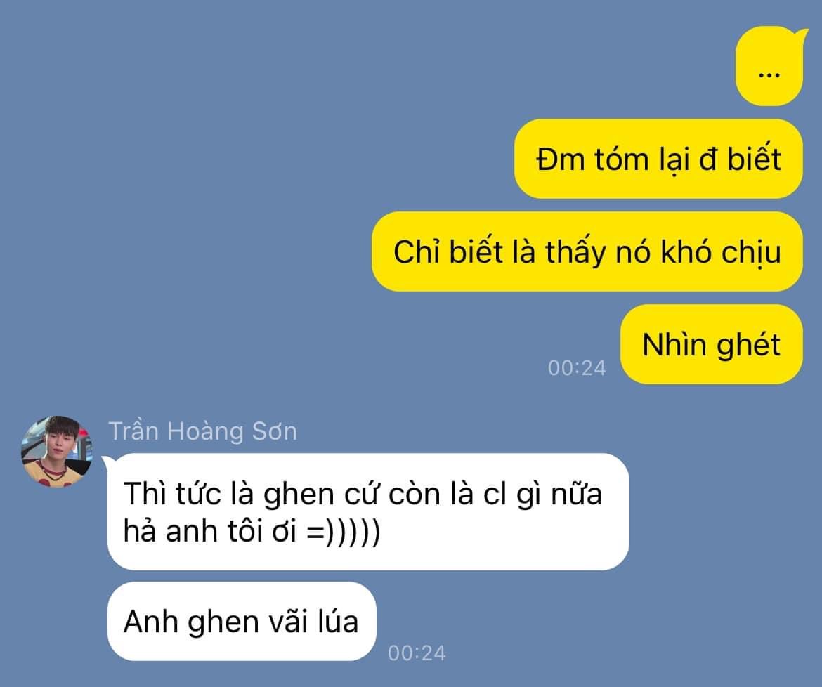Click the "=)))))" emoticon in the white message
This screenshot has height=687, width=822.
pyautogui.click(x=344, y=531)
